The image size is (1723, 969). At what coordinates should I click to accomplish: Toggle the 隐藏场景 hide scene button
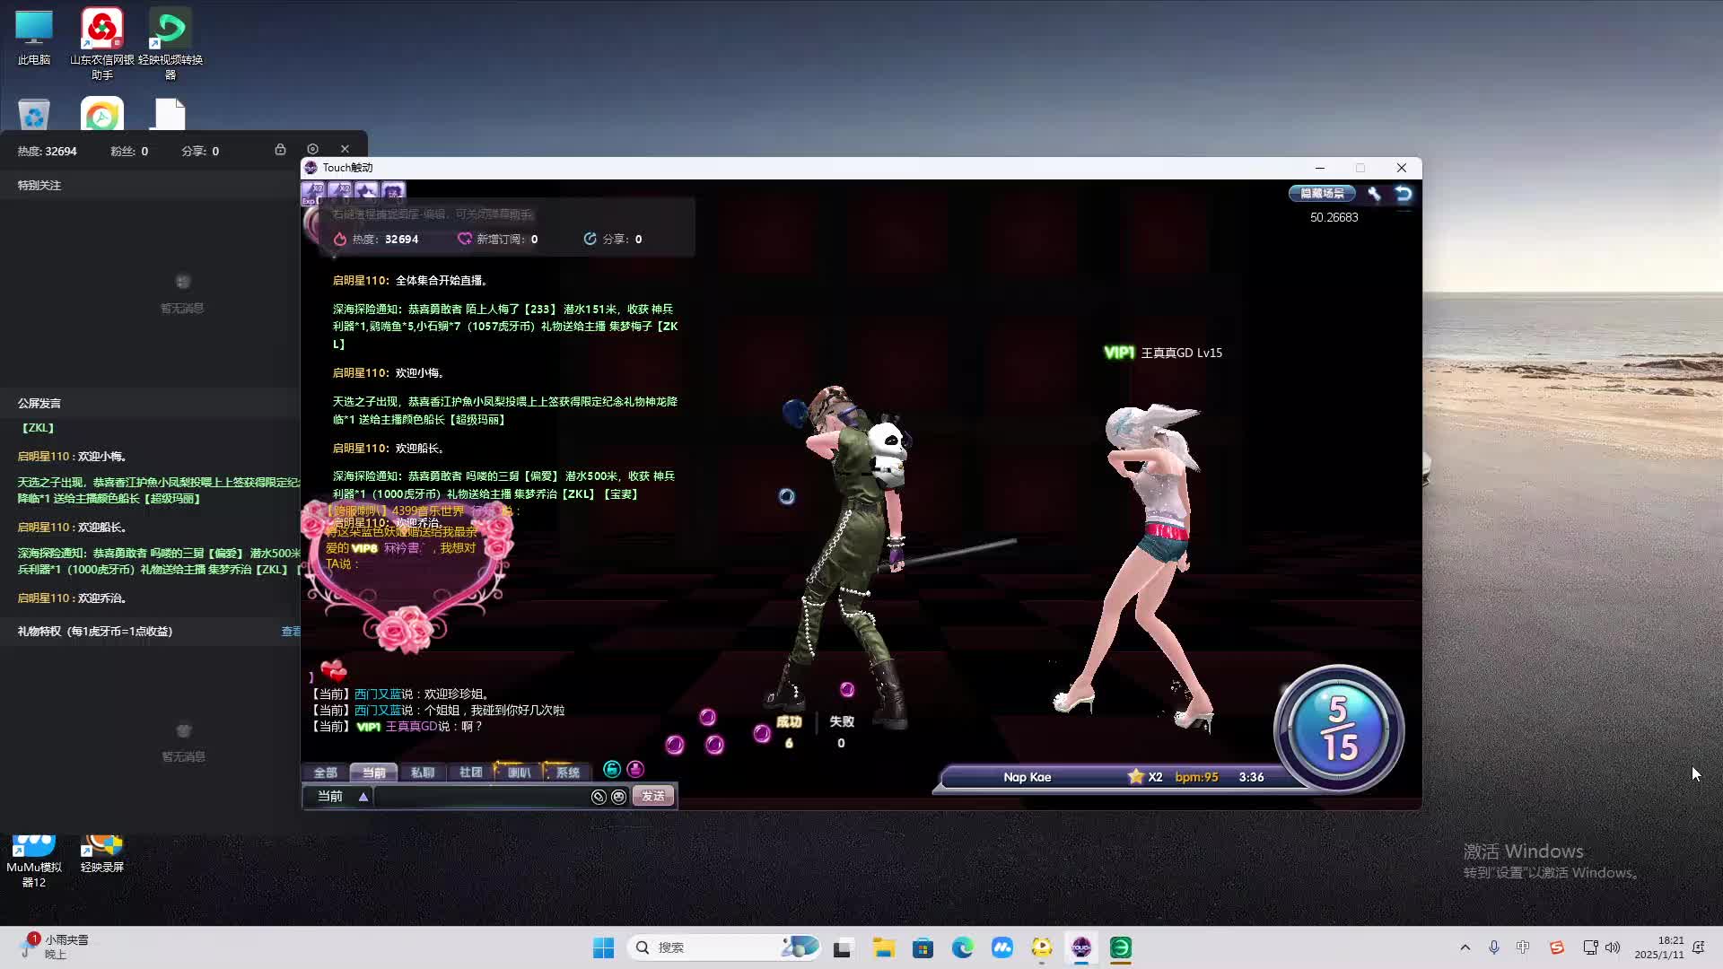coord(1322,194)
